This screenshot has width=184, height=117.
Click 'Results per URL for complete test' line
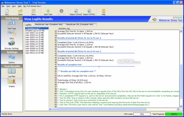click(x=77, y=71)
